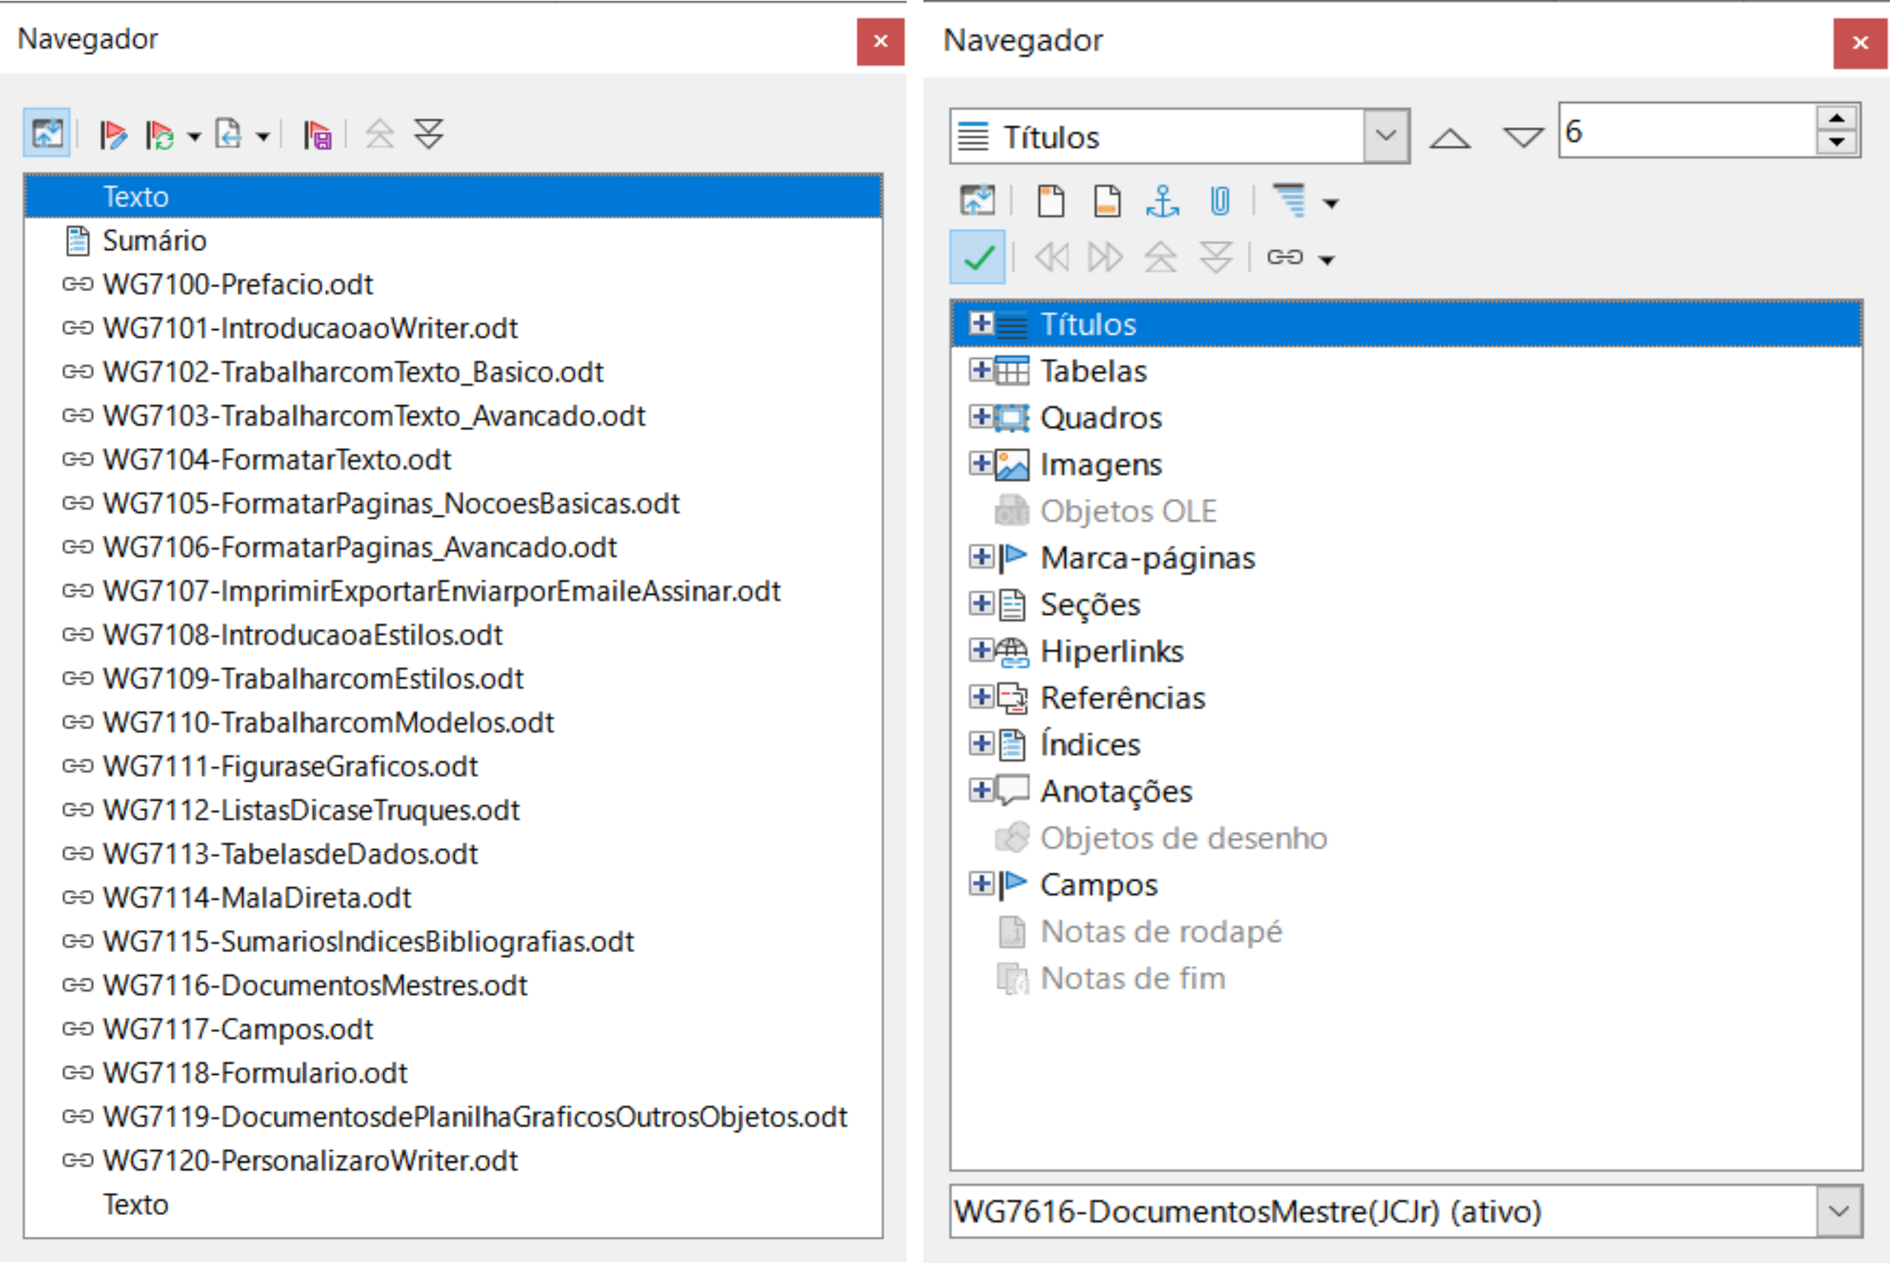Click the Header icon in right Navigator
Image resolution: width=1890 pixels, height=1263 pixels.
coord(1051,200)
